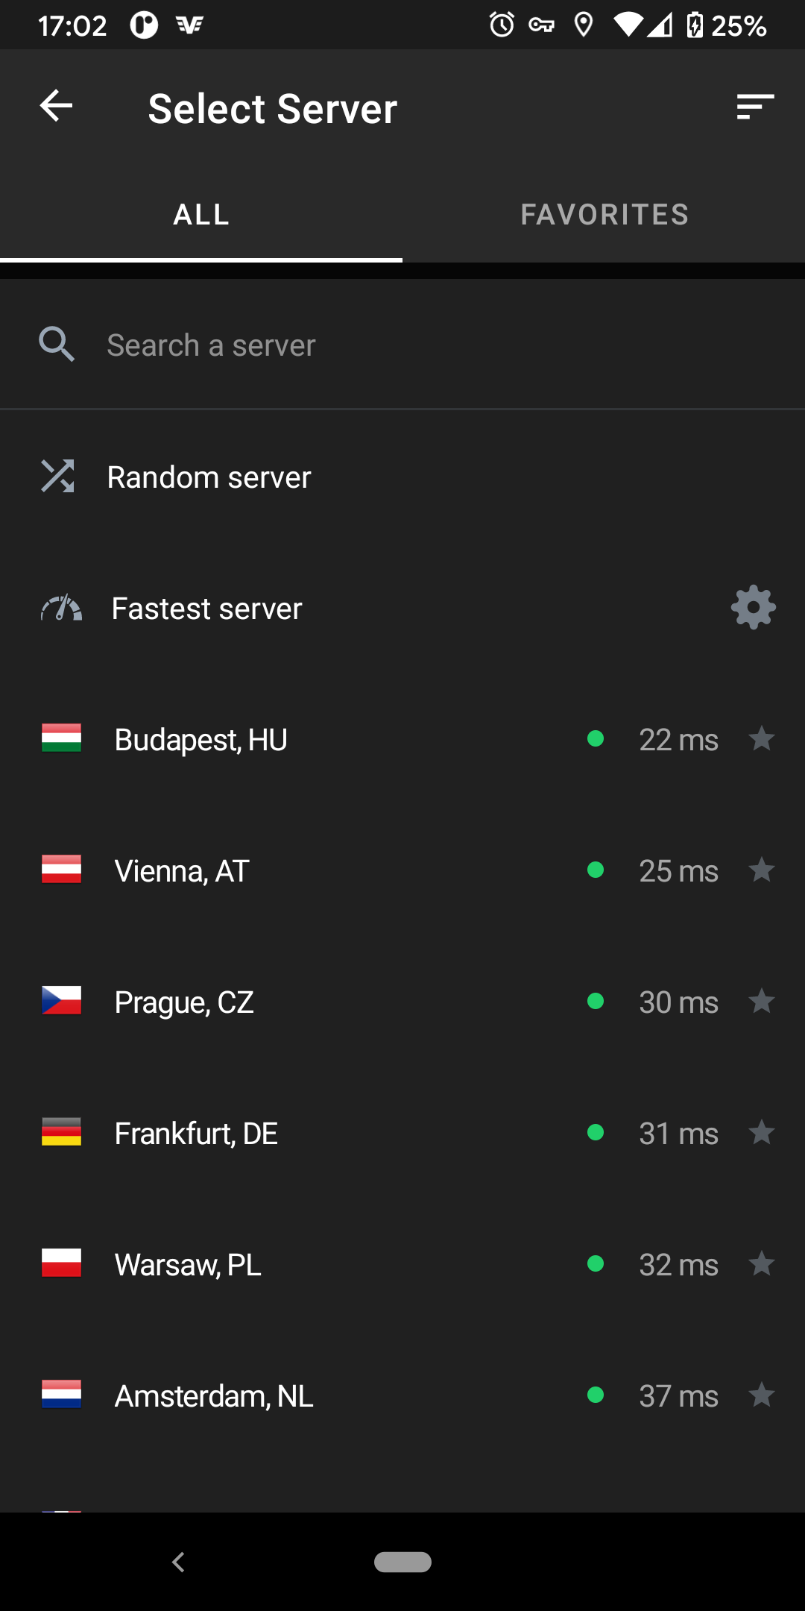Screen dimensions: 805x1611
Task: Tap the Random server shuffle icon
Action: (57, 476)
